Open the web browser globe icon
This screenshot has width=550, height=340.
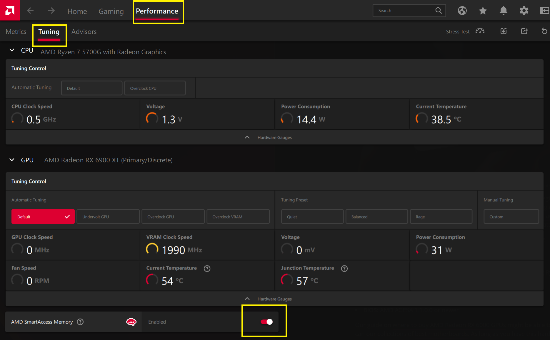tap(462, 11)
